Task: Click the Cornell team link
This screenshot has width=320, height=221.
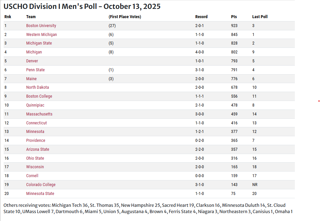Action: pos(32,176)
